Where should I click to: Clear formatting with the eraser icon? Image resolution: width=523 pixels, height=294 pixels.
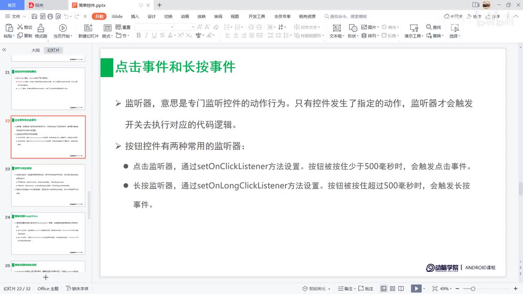[x=216, y=27]
